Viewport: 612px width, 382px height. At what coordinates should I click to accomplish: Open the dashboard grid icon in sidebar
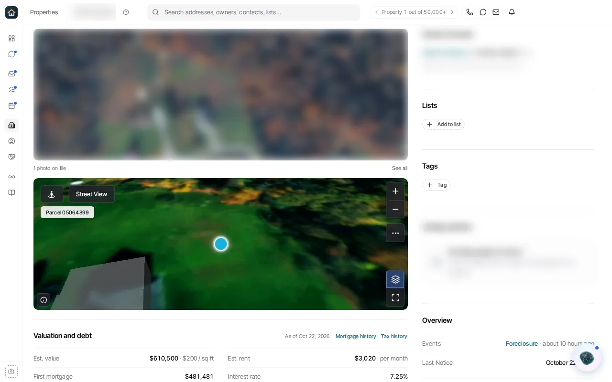(x=11, y=38)
